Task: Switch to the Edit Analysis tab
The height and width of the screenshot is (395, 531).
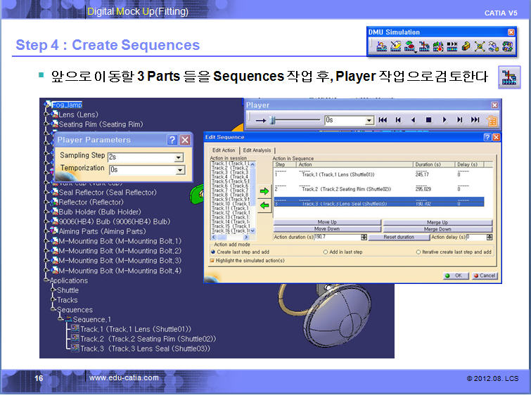Action: (x=257, y=150)
